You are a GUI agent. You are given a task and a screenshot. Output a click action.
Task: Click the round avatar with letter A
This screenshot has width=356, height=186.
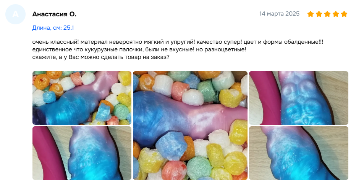15,14
